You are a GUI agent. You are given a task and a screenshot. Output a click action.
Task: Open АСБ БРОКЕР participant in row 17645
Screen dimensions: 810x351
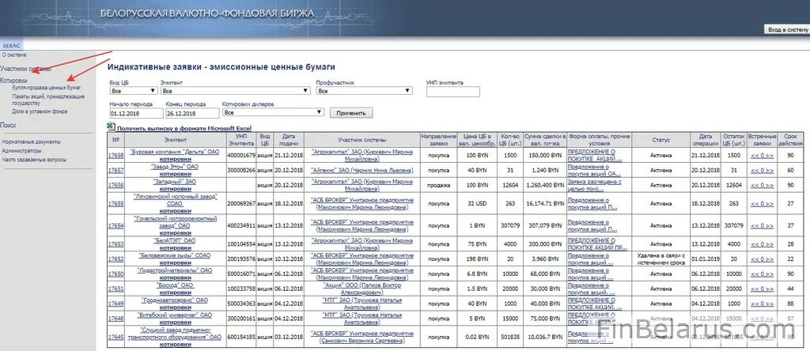[x=361, y=337]
